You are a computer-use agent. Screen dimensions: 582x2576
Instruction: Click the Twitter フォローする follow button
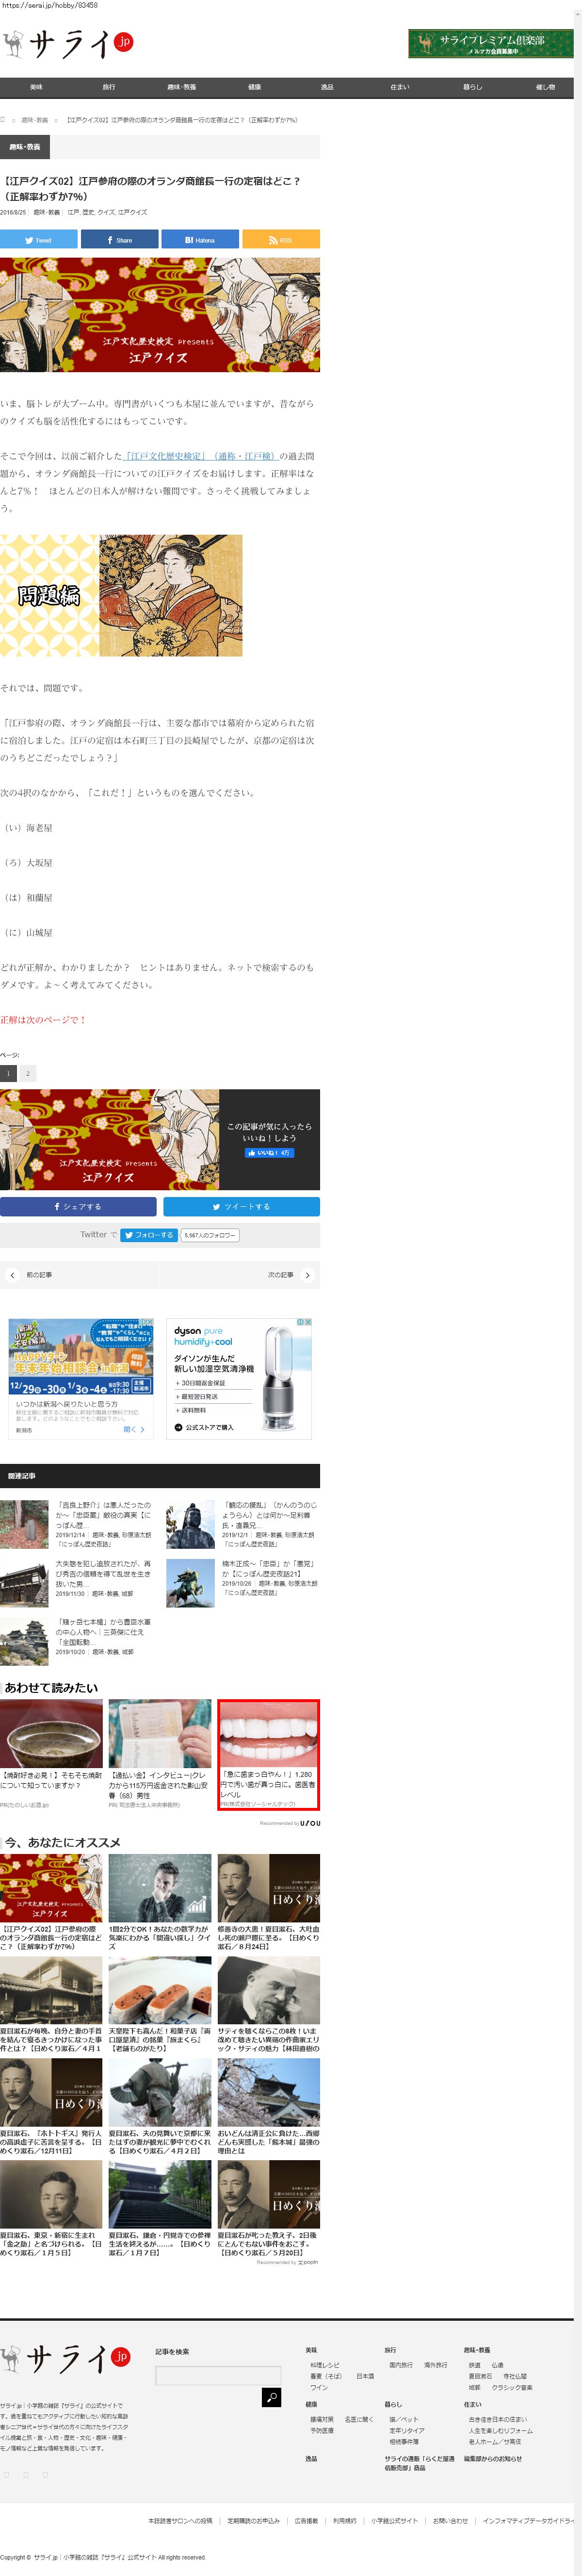tap(149, 1235)
